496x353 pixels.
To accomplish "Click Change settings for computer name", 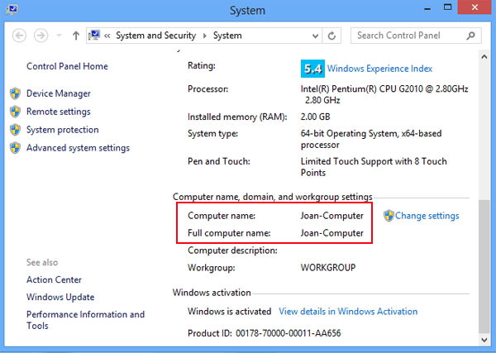I will (x=427, y=216).
